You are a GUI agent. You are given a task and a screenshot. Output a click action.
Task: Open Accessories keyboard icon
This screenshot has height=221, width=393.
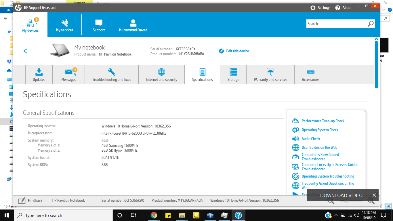(310, 72)
